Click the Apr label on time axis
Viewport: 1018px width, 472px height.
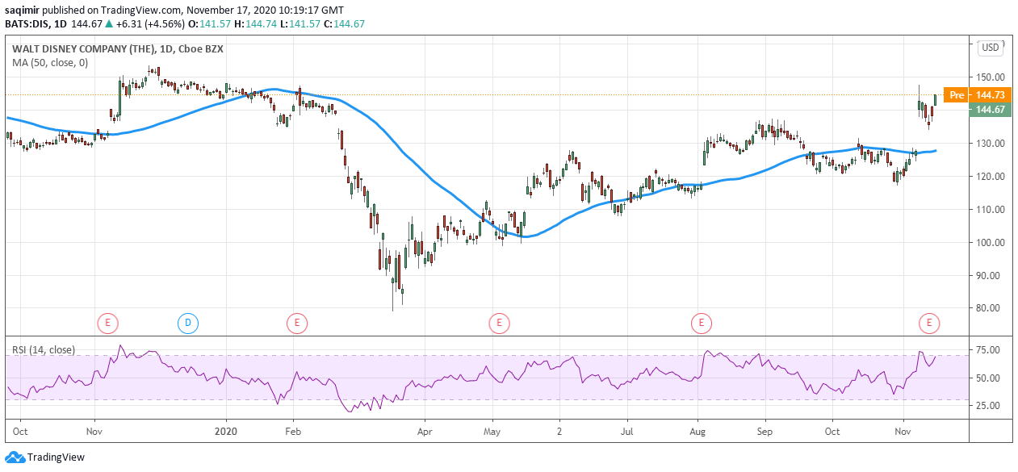click(x=424, y=432)
